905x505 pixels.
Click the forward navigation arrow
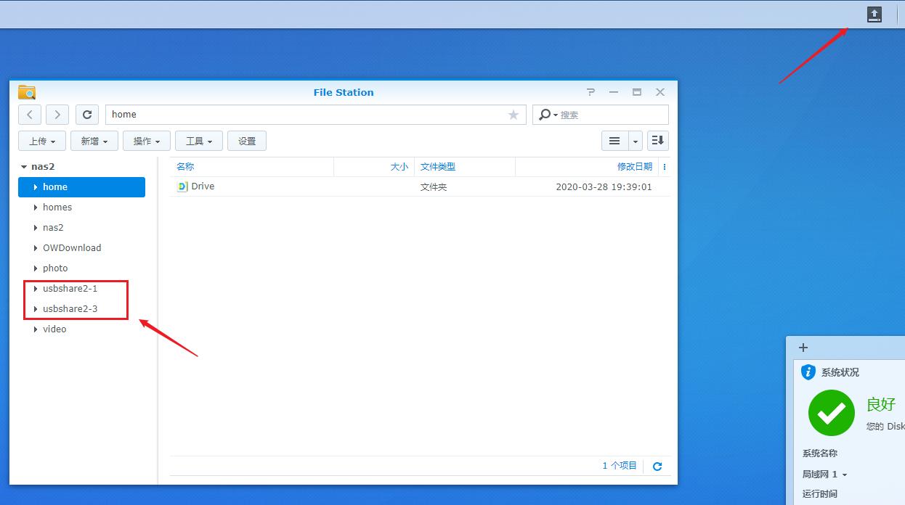(x=57, y=115)
